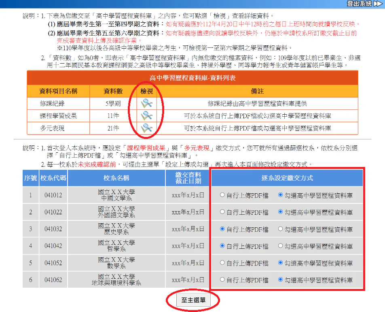
Task: Click the 校系名稱 column header
Action: [x=116, y=178]
